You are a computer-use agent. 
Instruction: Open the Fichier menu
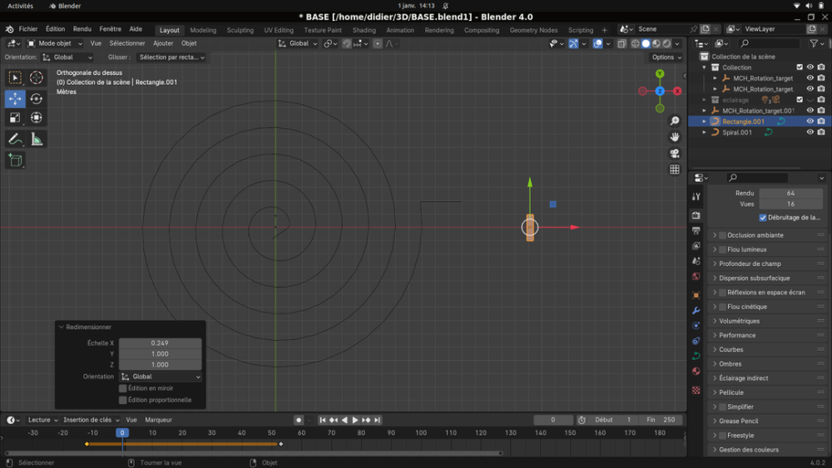28,29
